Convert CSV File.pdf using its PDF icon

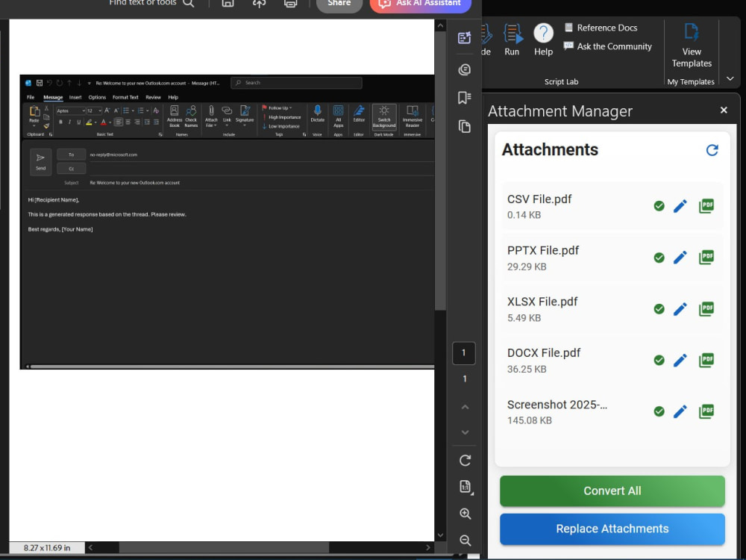point(706,206)
